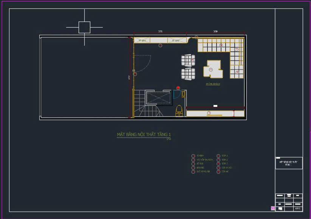311x219 pixels.
Task: Click the numbered marker on the TV shelf
Action: tap(209, 113)
